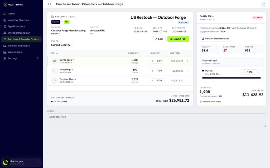270x168 pixels.
Task: Open Warehouses in the sidebar
Action: pyautogui.click(x=21, y=52)
